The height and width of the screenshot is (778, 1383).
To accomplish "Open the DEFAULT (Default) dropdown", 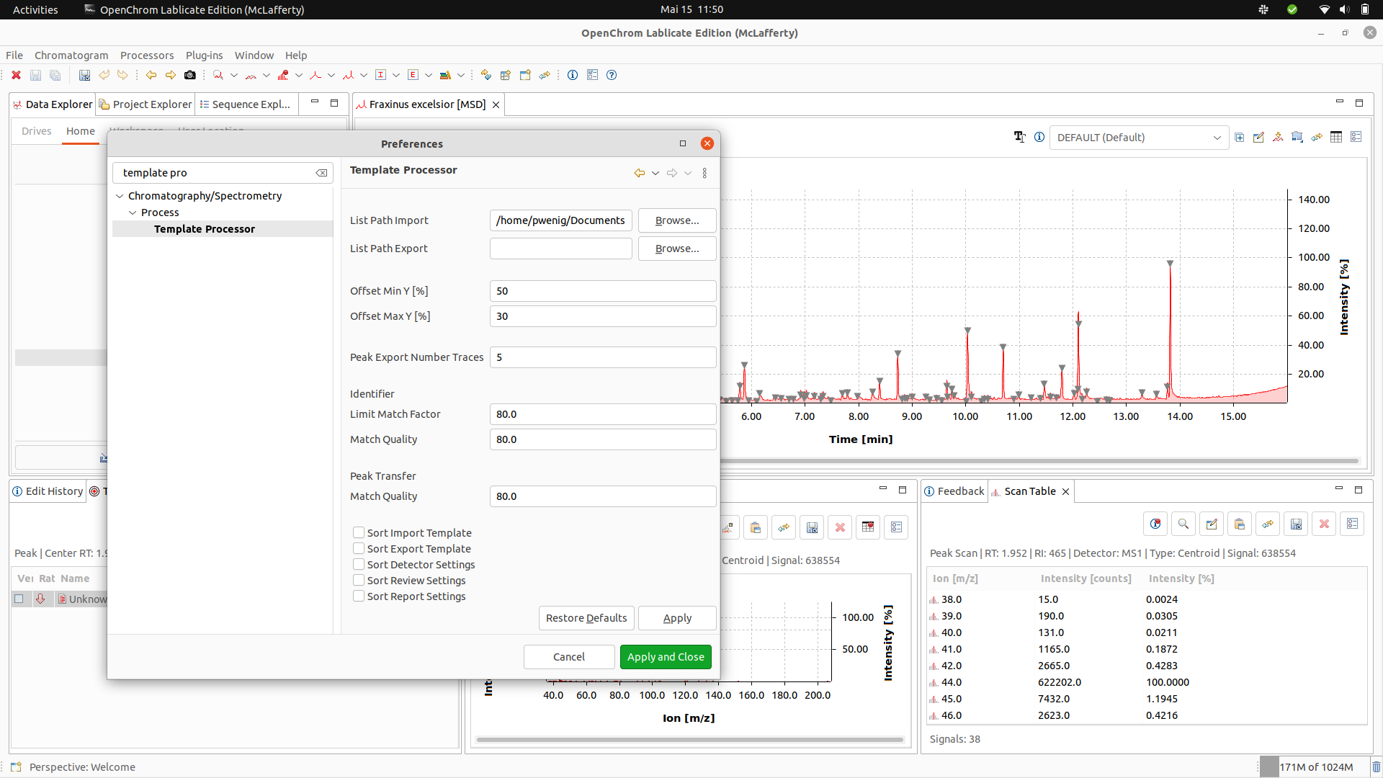I will click(1216, 137).
